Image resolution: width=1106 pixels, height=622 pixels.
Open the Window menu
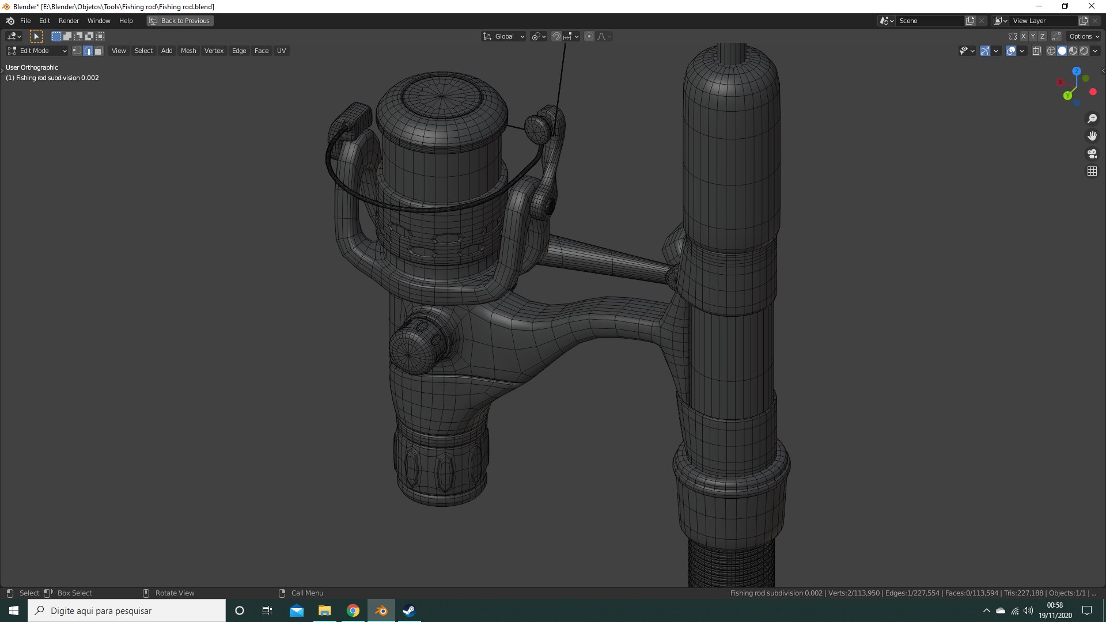click(x=99, y=21)
